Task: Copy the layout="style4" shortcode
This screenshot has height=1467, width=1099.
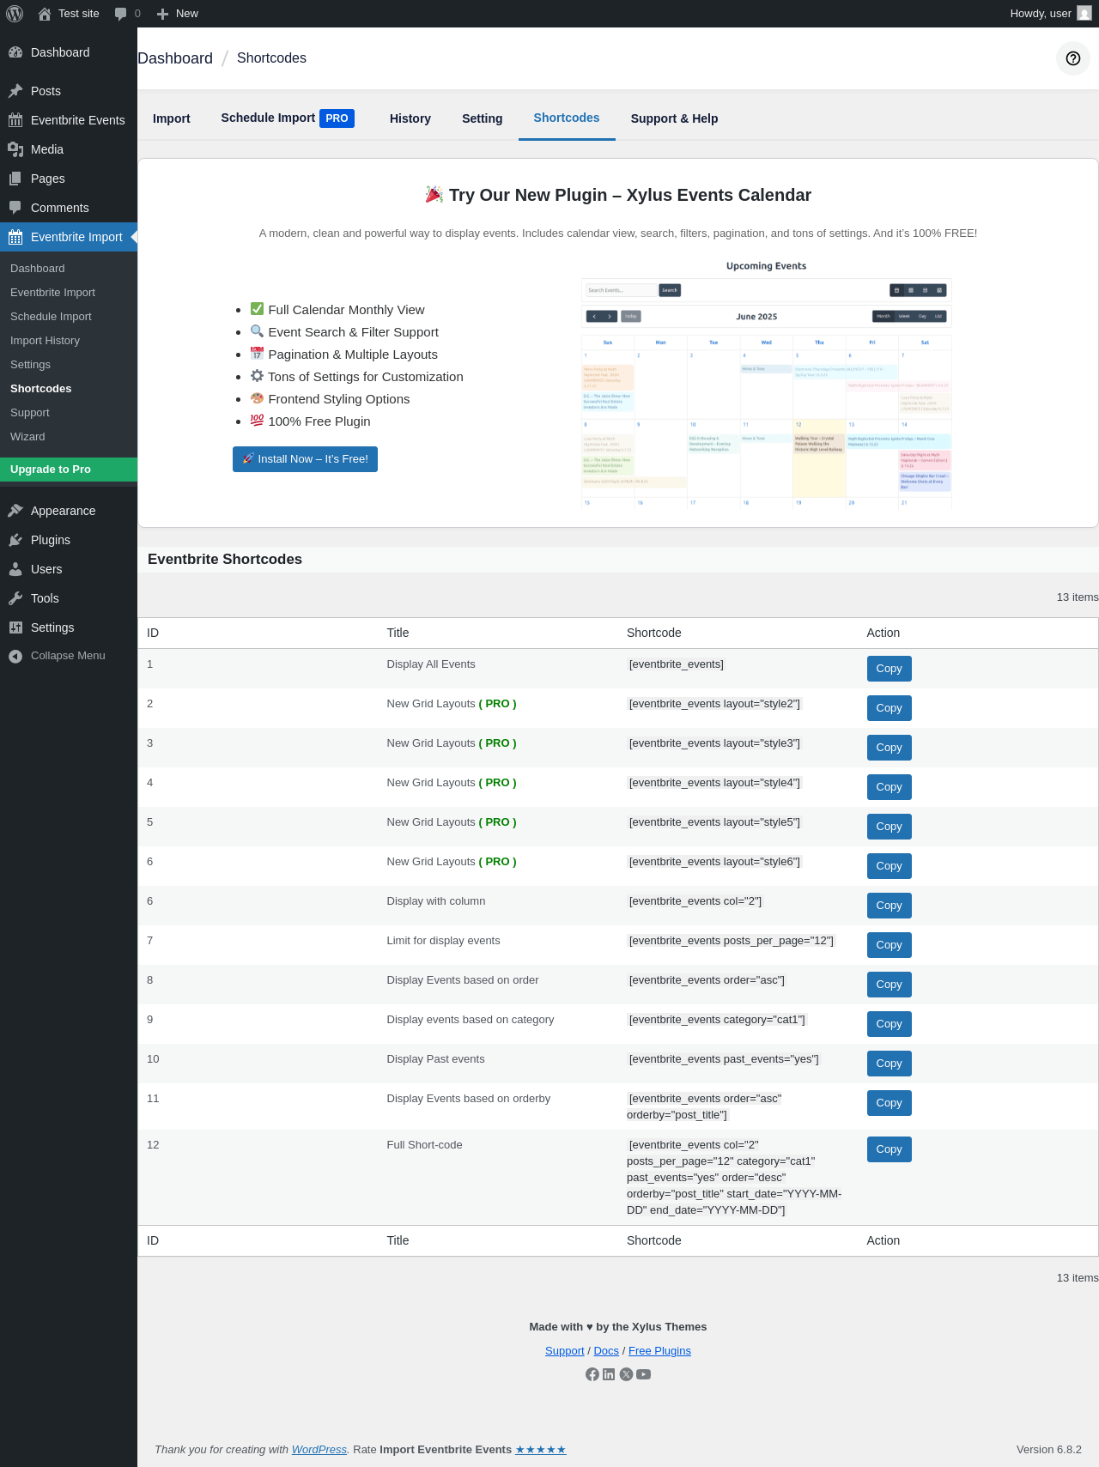Action: click(x=889, y=787)
